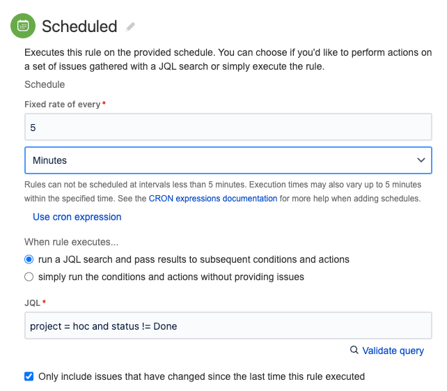Image resolution: width=447 pixels, height=391 pixels.
Task: Open the CRON expressions documentation link
Action: (213, 199)
